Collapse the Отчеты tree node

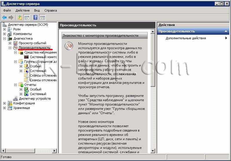tap(15, 85)
